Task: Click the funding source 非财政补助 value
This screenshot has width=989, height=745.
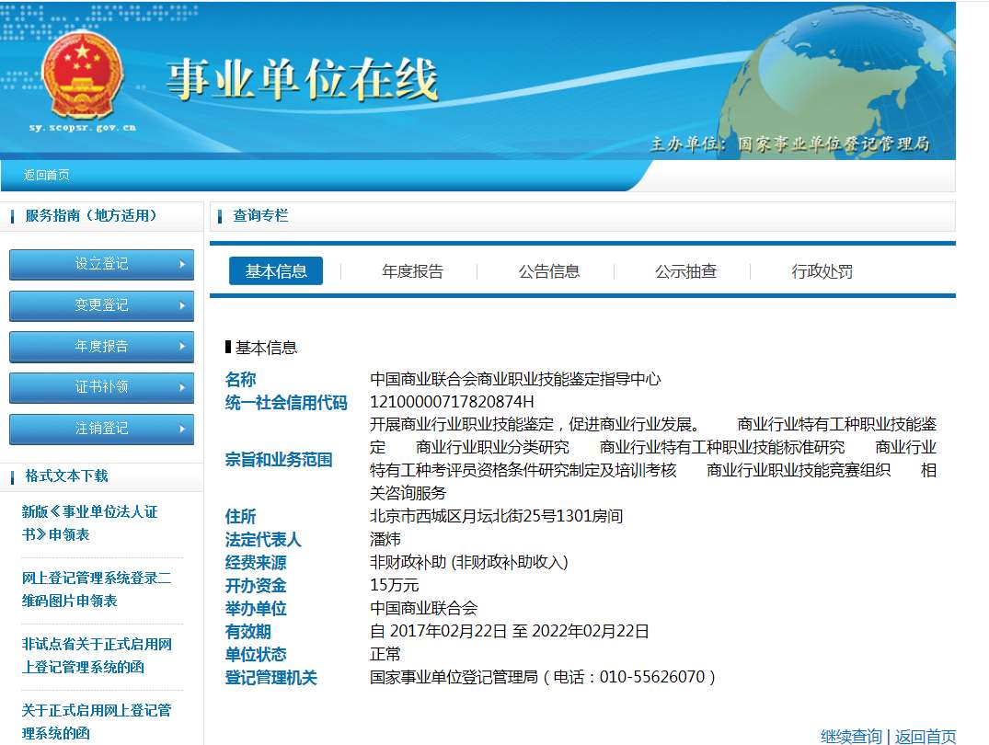Action: tap(468, 562)
